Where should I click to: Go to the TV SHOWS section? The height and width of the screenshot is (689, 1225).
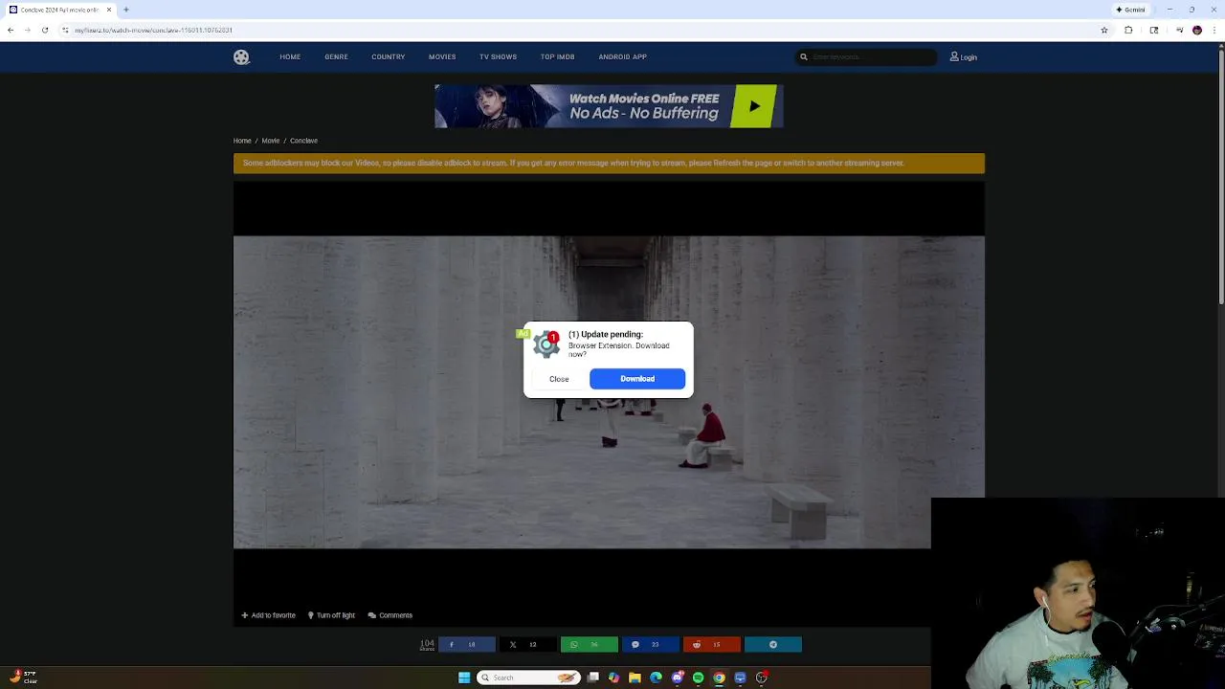click(498, 56)
